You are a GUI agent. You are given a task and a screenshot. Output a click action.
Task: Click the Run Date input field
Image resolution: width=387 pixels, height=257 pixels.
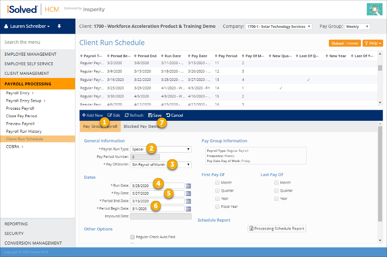[157, 186]
